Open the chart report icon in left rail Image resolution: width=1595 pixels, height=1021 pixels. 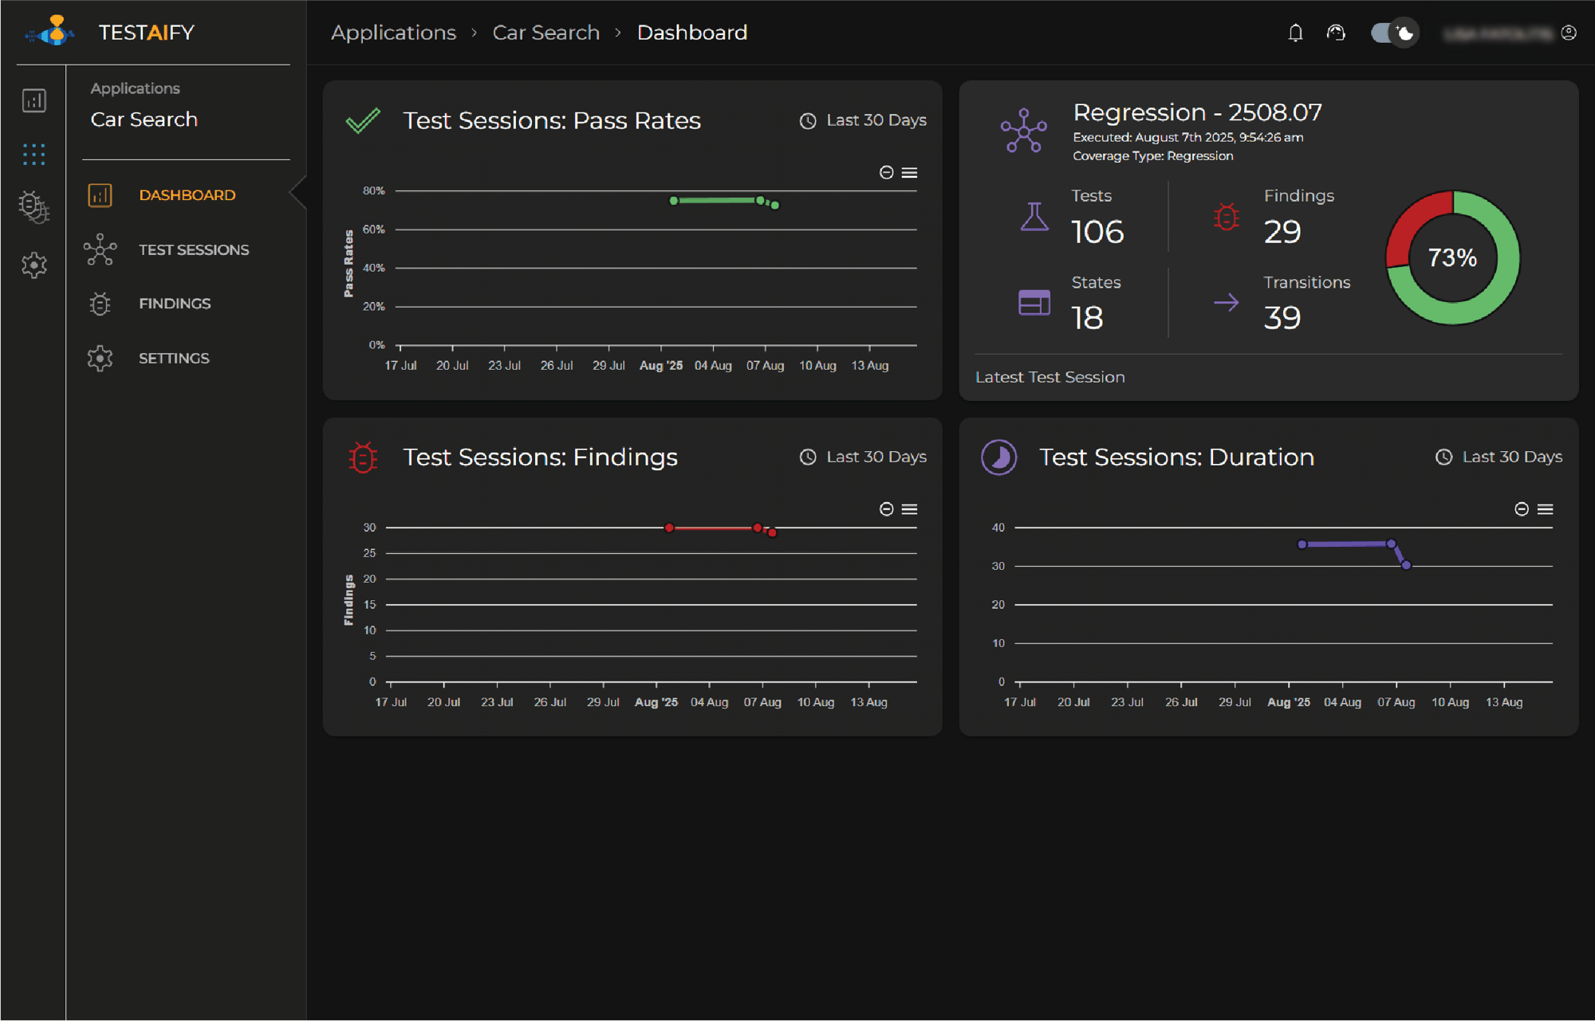[x=33, y=100]
